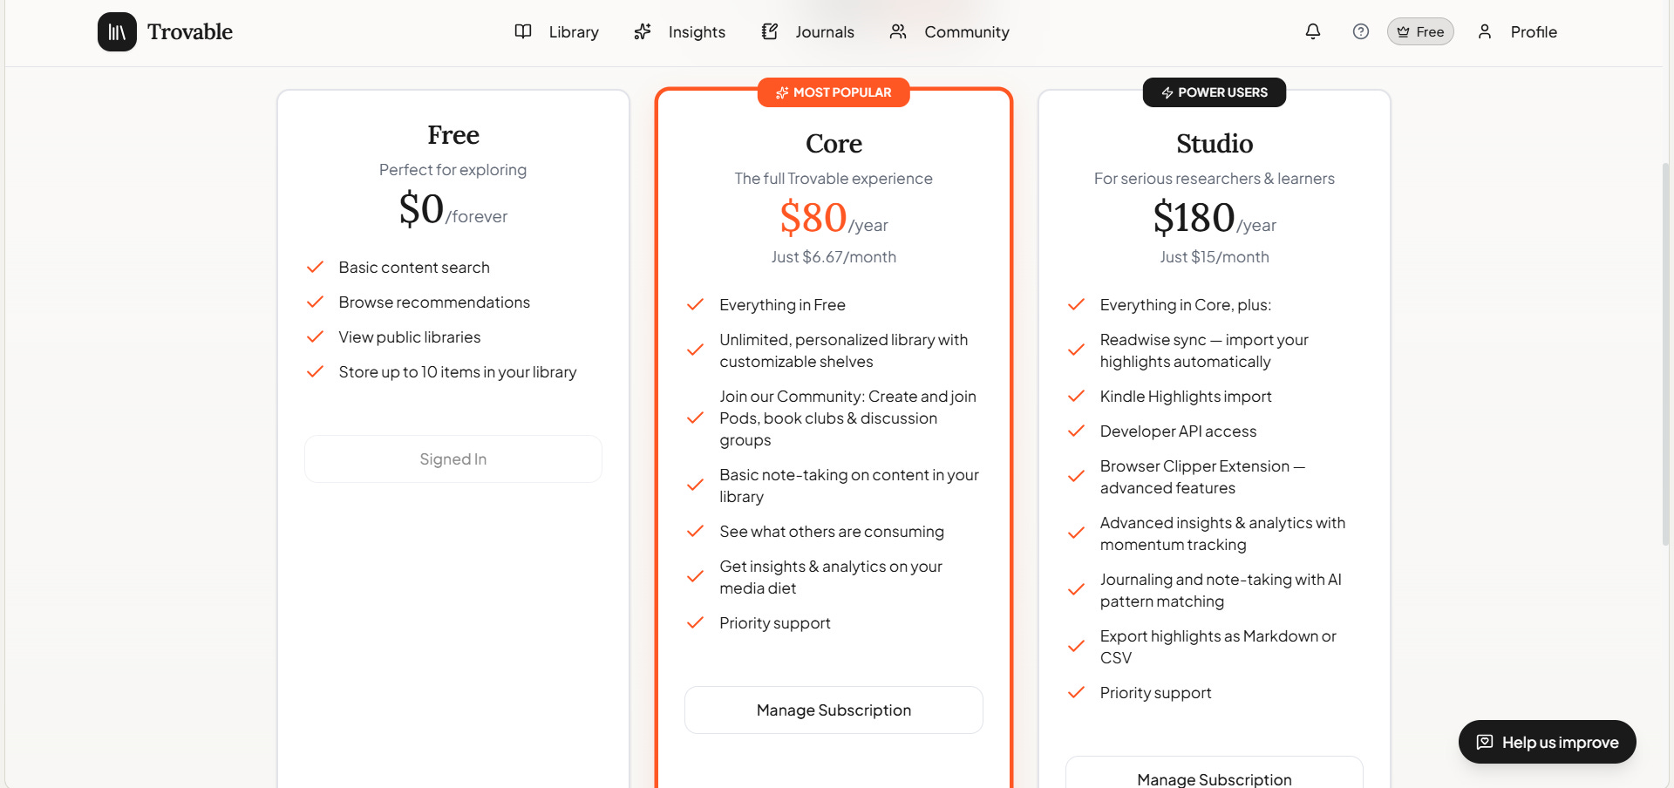Open the Trovable home wordmark
Screen dimensions: 1674x788
pos(190,32)
